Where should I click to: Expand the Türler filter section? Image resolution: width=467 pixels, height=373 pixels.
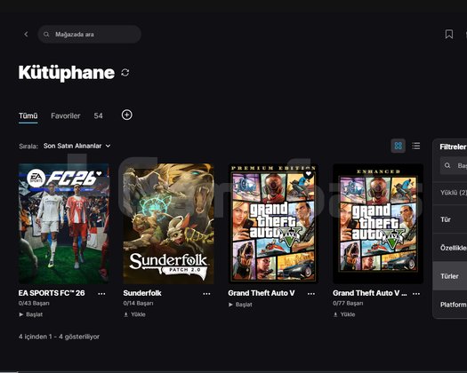[x=450, y=276]
